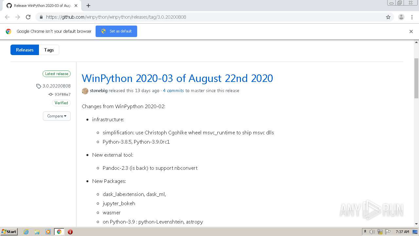
Task: Click the browser back arrow
Action: pyautogui.click(x=7, y=17)
